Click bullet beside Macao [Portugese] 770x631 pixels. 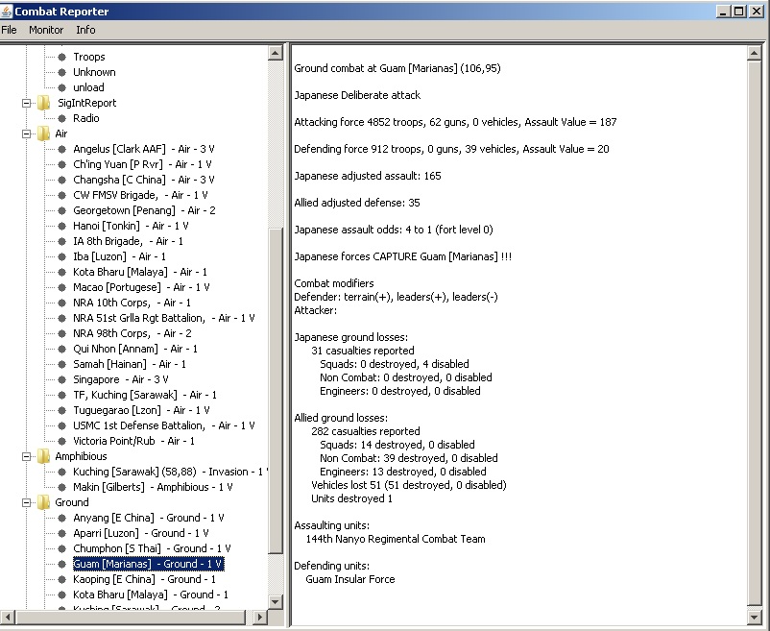tap(61, 287)
